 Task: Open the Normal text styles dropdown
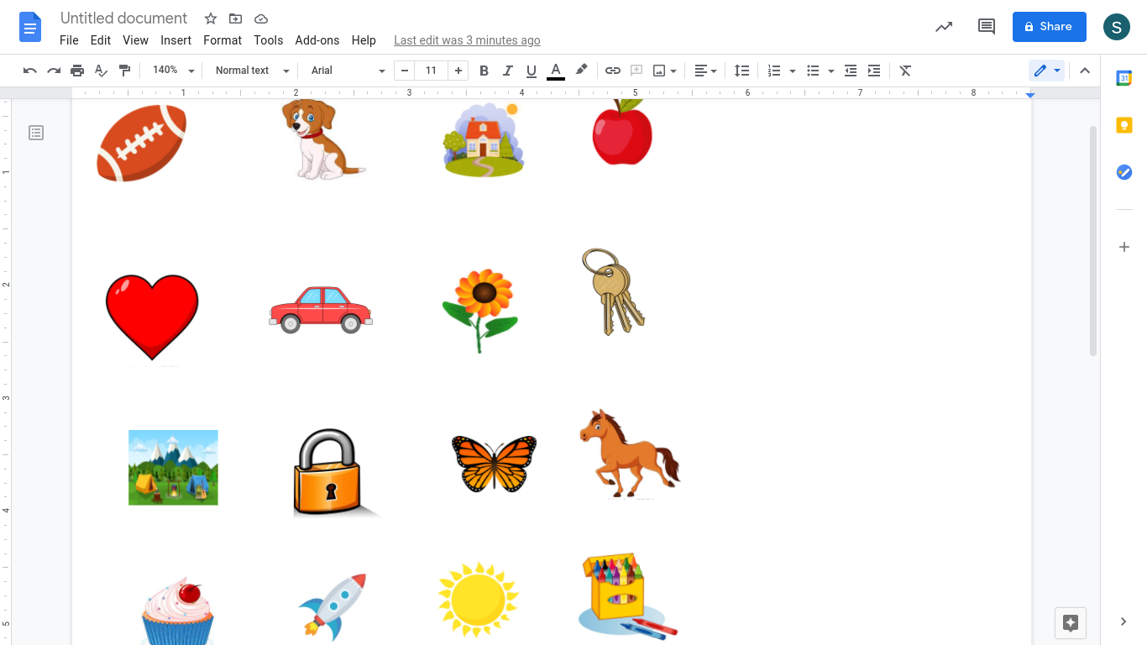[x=252, y=71]
